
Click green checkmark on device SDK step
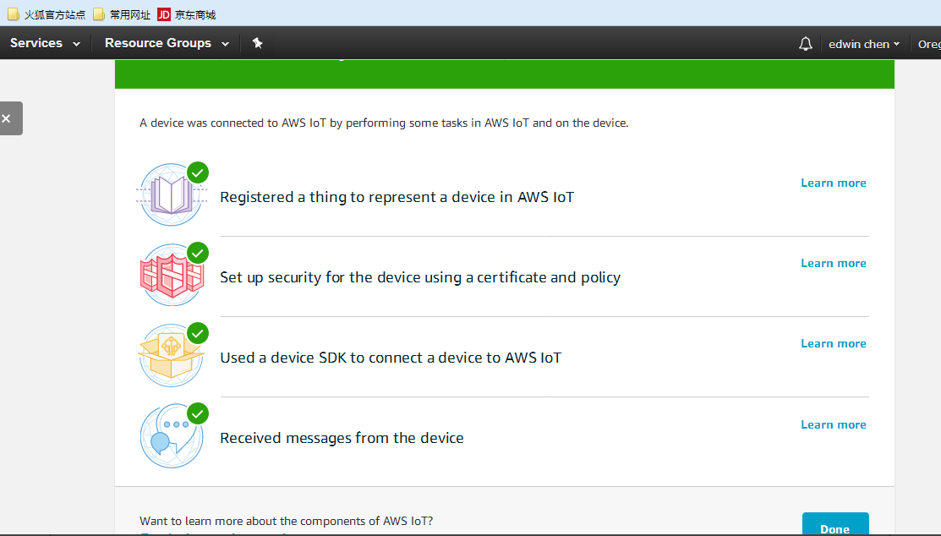click(198, 333)
